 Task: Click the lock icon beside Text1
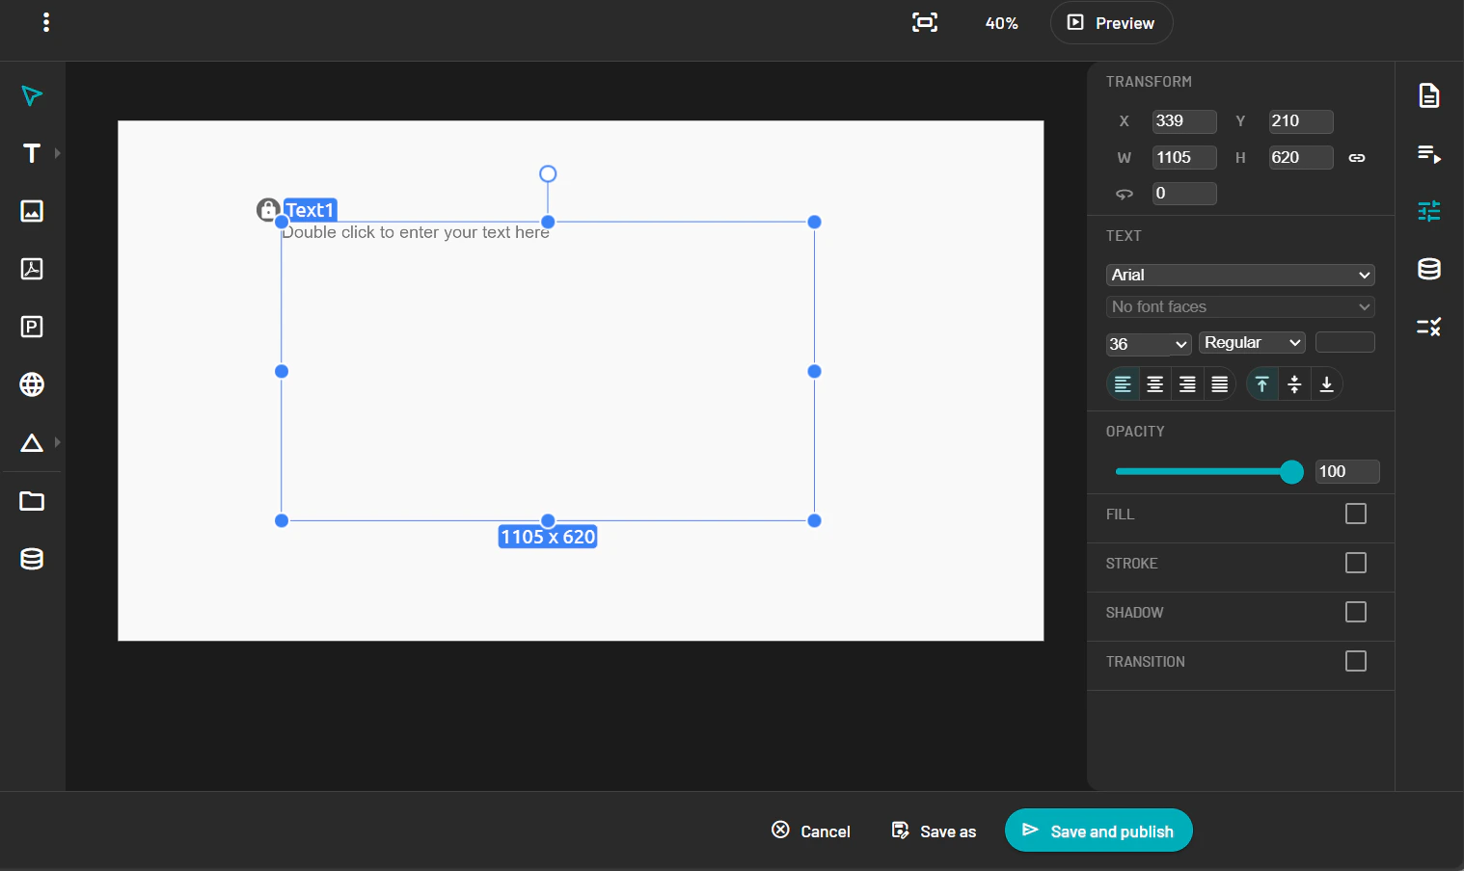tap(268, 209)
